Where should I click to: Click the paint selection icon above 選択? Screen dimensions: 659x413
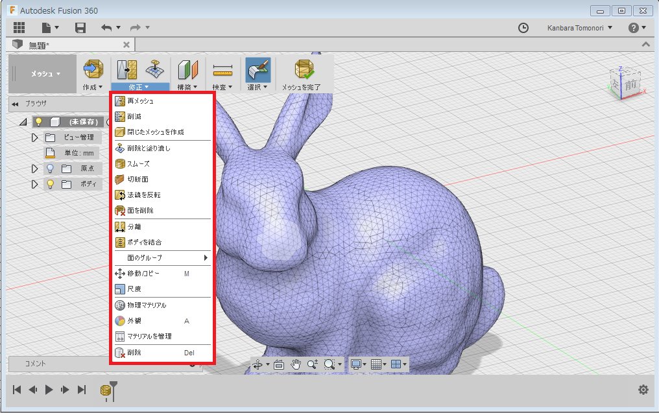[x=258, y=69]
